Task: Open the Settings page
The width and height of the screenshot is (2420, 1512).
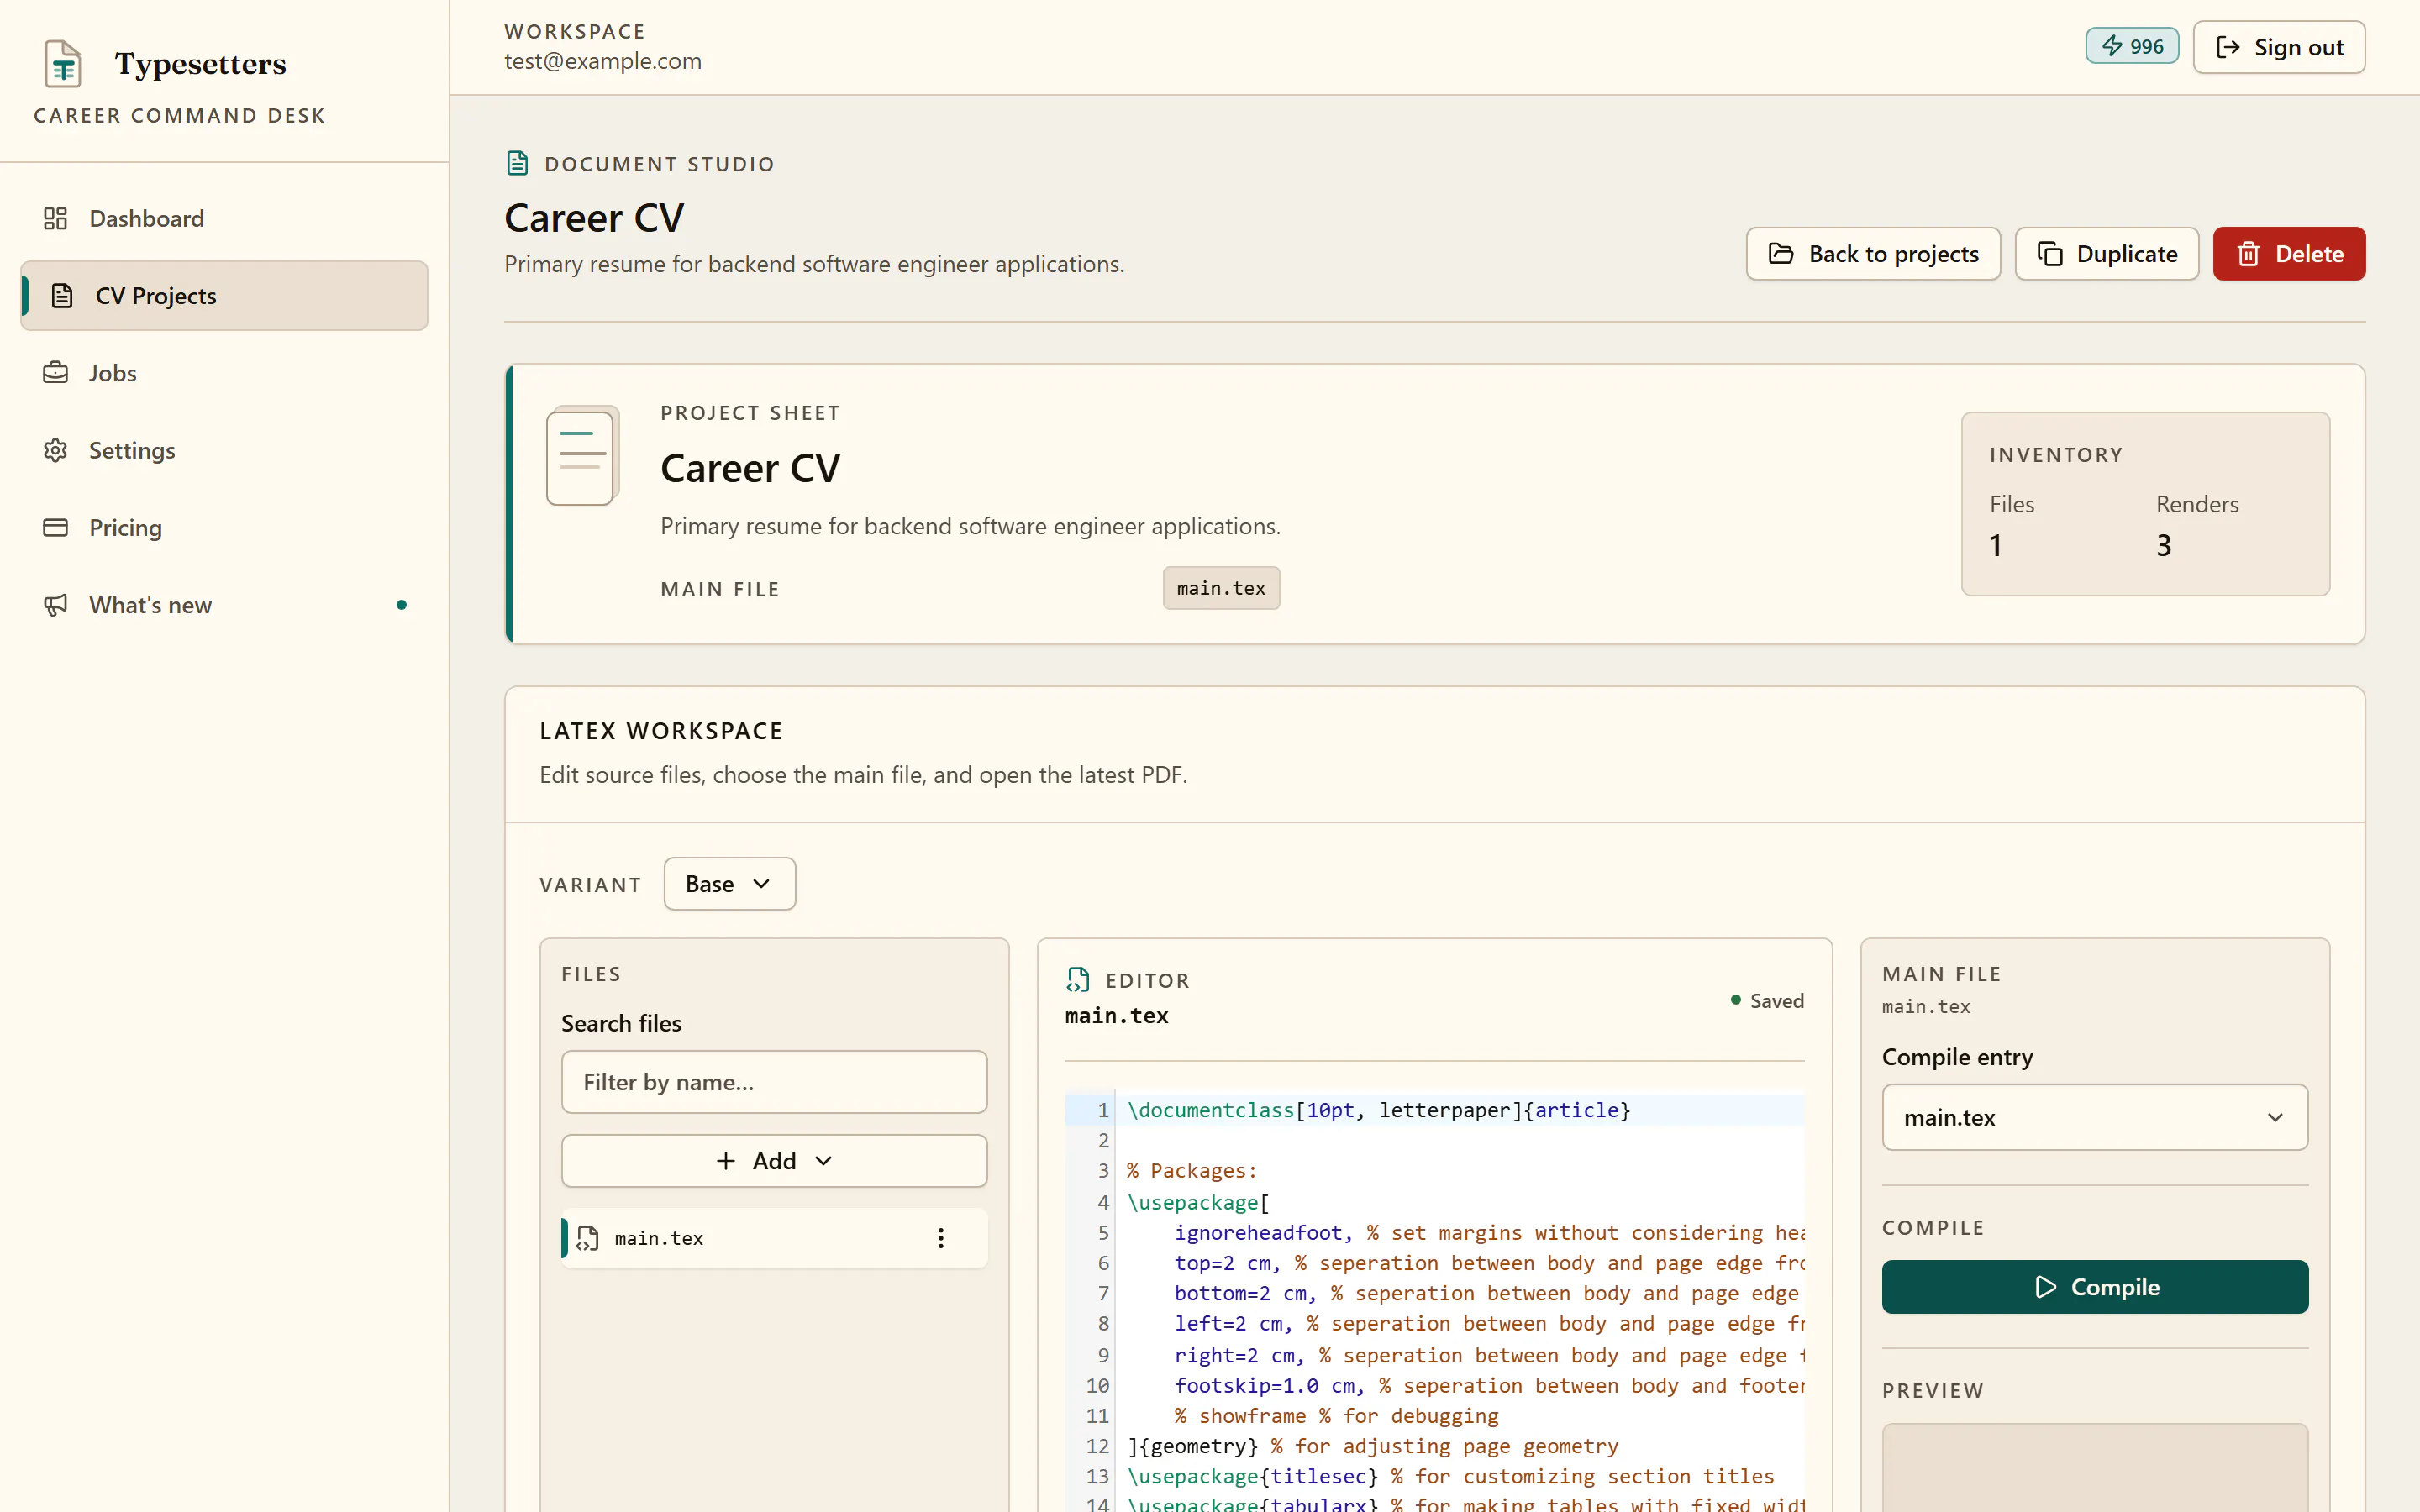Action: pos(224,450)
